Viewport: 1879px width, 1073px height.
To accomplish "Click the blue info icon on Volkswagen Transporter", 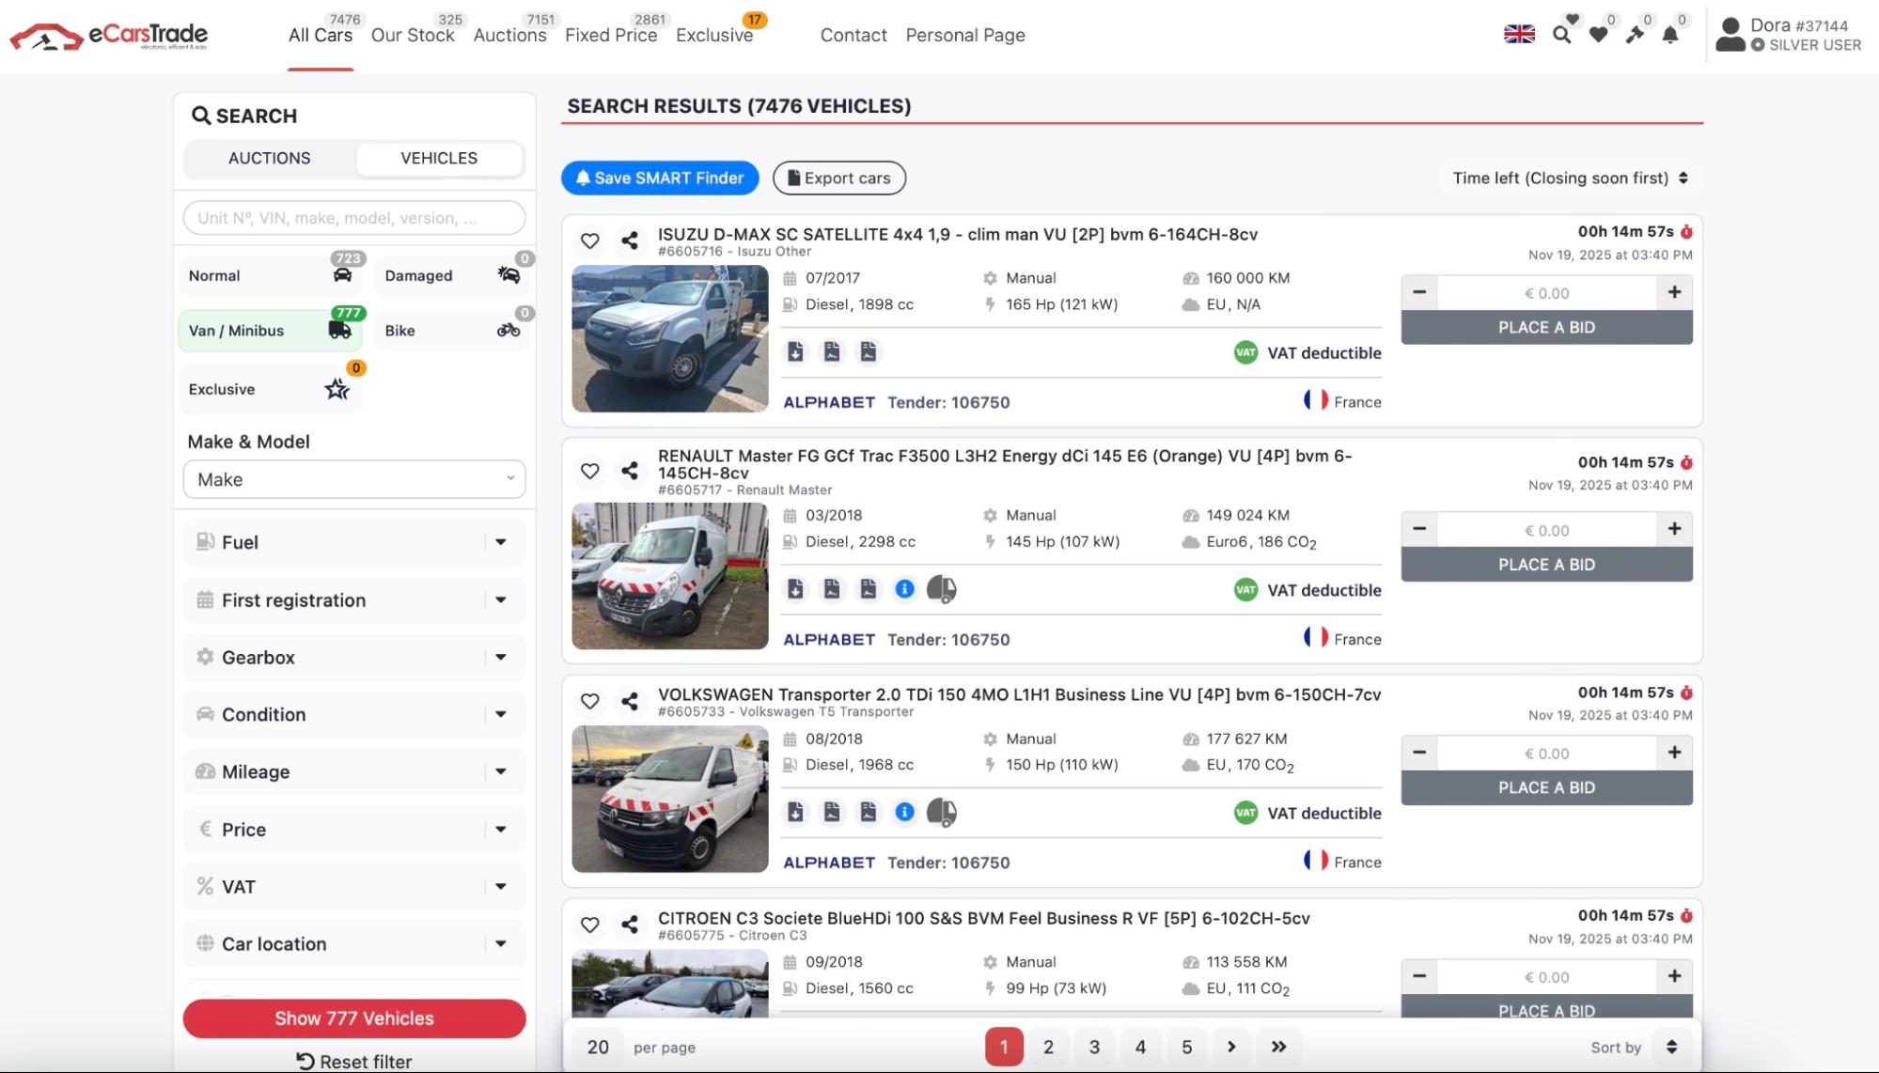I will tap(904, 812).
